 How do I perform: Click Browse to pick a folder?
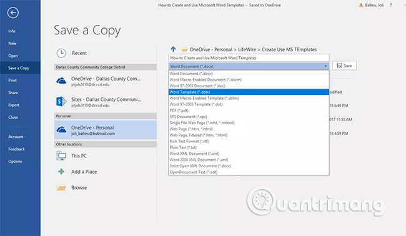click(x=105, y=187)
